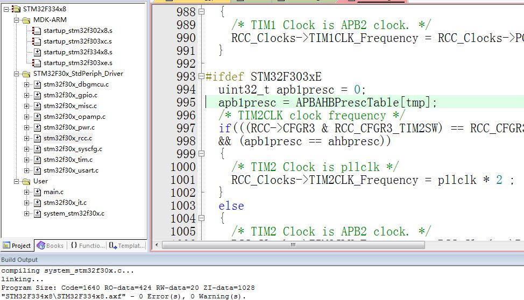The width and height of the screenshot is (524, 300).
Task: Click line number 995 in gutter
Action: coord(186,103)
